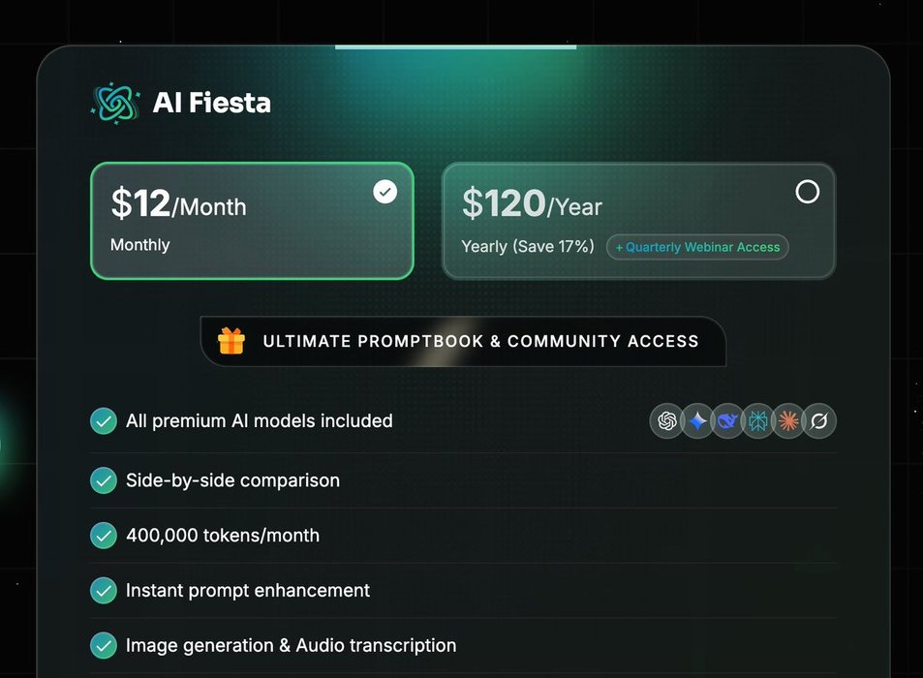The height and width of the screenshot is (678, 923).
Task: Click the Claude starburst model icon
Action: click(x=789, y=421)
